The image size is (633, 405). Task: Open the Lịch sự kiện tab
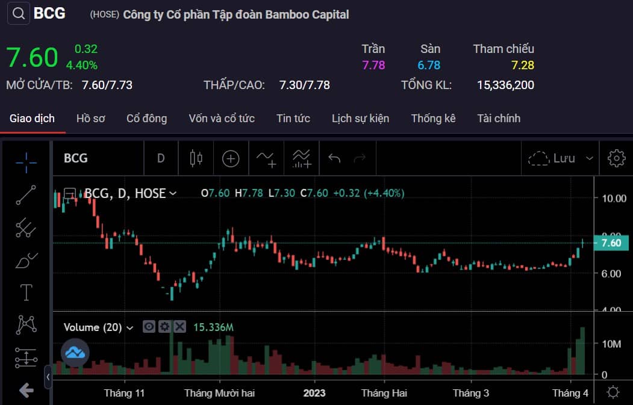(361, 119)
